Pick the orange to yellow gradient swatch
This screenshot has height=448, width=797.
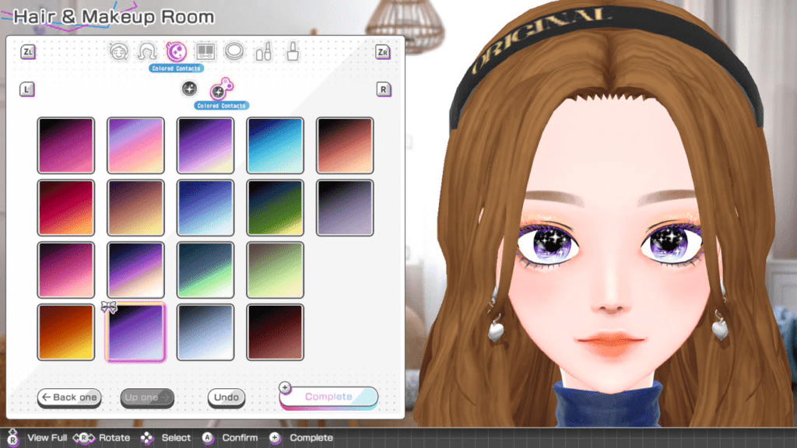point(66,332)
